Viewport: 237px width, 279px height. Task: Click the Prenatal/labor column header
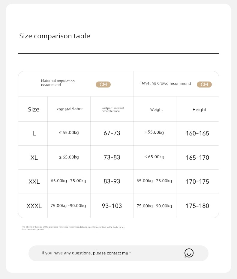pyautogui.click(x=69, y=109)
